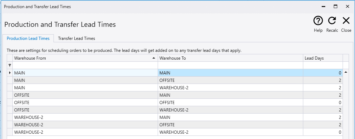Screen dimensions: 355x139
Task: Select Warehouse To OFFSITE in MAIN row
Action: point(231,80)
